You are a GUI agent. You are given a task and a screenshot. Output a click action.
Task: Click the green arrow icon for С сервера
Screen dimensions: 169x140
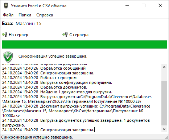[x=65, y=35]
